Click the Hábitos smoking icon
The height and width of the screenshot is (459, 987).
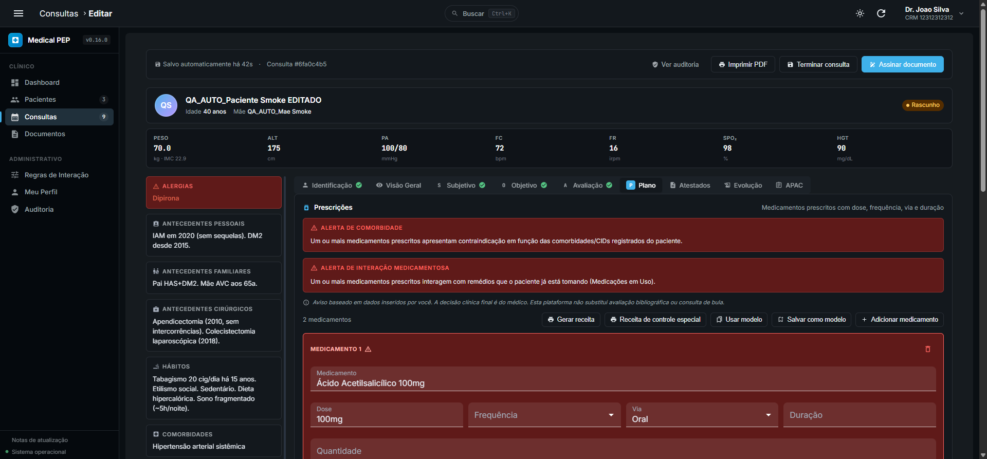156,366
